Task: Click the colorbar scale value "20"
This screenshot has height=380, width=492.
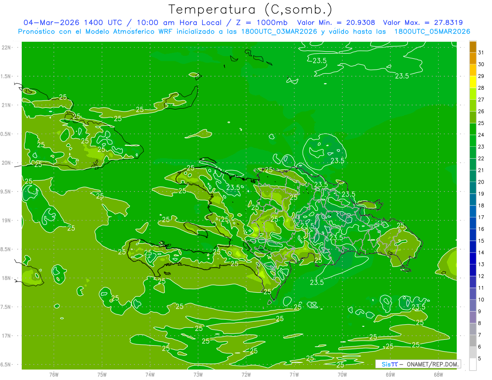Action: pyautogui.click(x=481, y=182)
